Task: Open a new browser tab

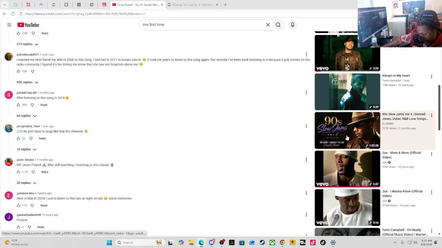Action: tap(225, 5)
